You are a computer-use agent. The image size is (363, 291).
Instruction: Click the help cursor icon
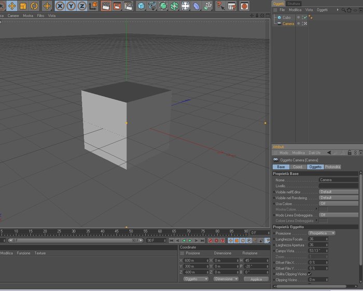(x=220, y=6)
